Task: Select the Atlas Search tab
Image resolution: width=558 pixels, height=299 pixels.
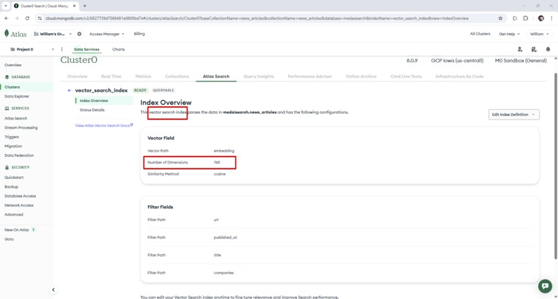Action: (x=216, y=77)
